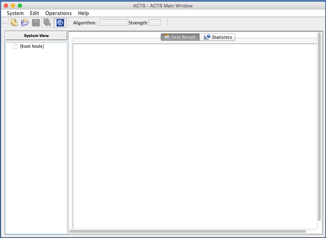Click the System View header button

coord(36,36)
